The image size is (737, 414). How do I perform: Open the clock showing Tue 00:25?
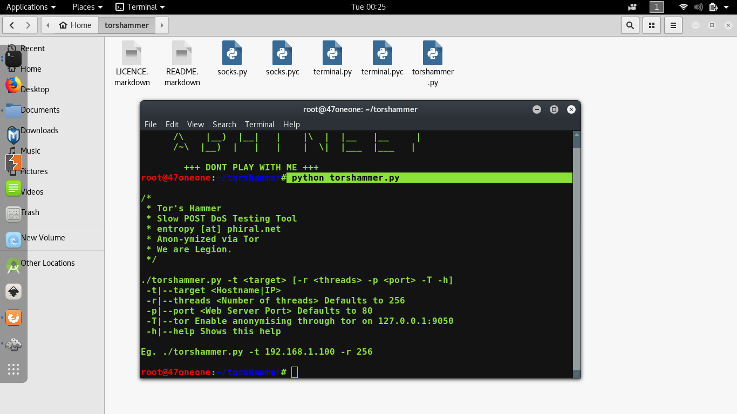point(368,7)
